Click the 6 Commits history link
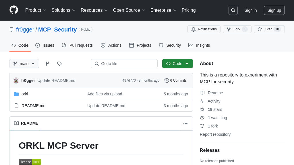This screenshot has width=294, height=165. [x=175, y=80]
